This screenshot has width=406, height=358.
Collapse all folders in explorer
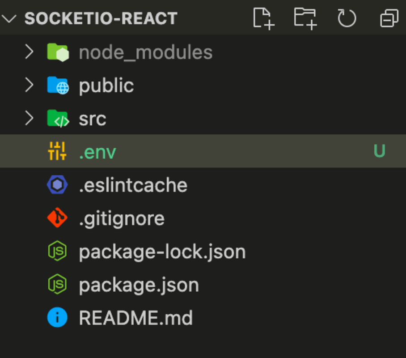389,18
